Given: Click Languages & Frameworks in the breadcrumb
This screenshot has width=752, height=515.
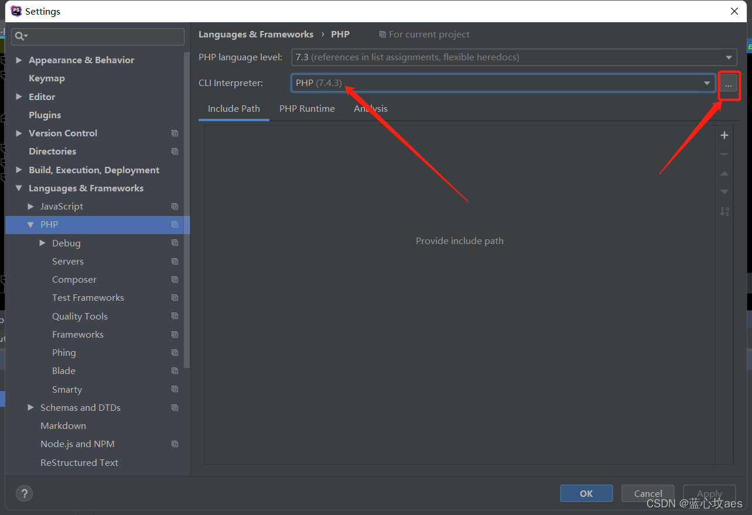Looking at the screenshot, I should [256, 35].
